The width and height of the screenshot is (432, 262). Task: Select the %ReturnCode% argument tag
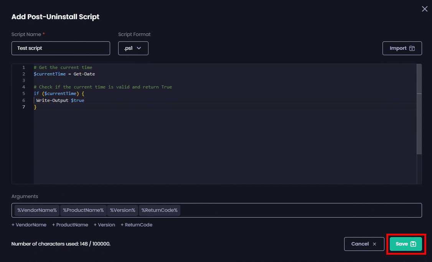point(159,210)
